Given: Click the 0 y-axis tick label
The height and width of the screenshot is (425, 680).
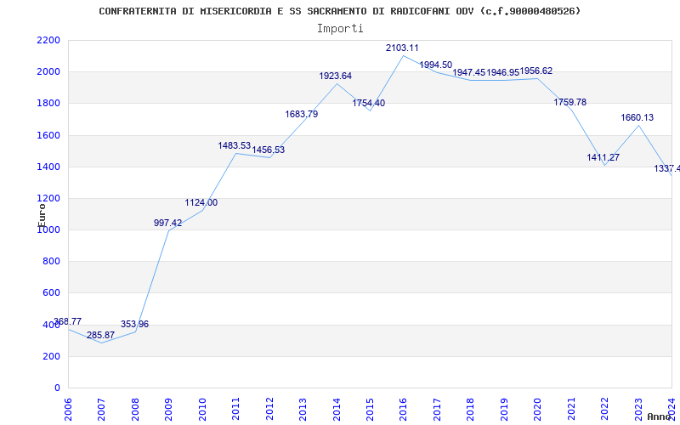Looking at the screenshot, I should [57, 388].
